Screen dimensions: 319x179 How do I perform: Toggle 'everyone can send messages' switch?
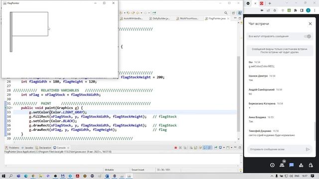(x=308, y=36)
